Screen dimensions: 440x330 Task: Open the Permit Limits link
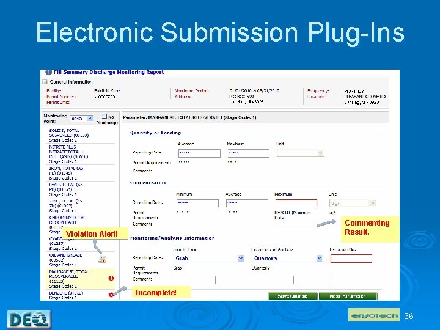tap(58, 103)
